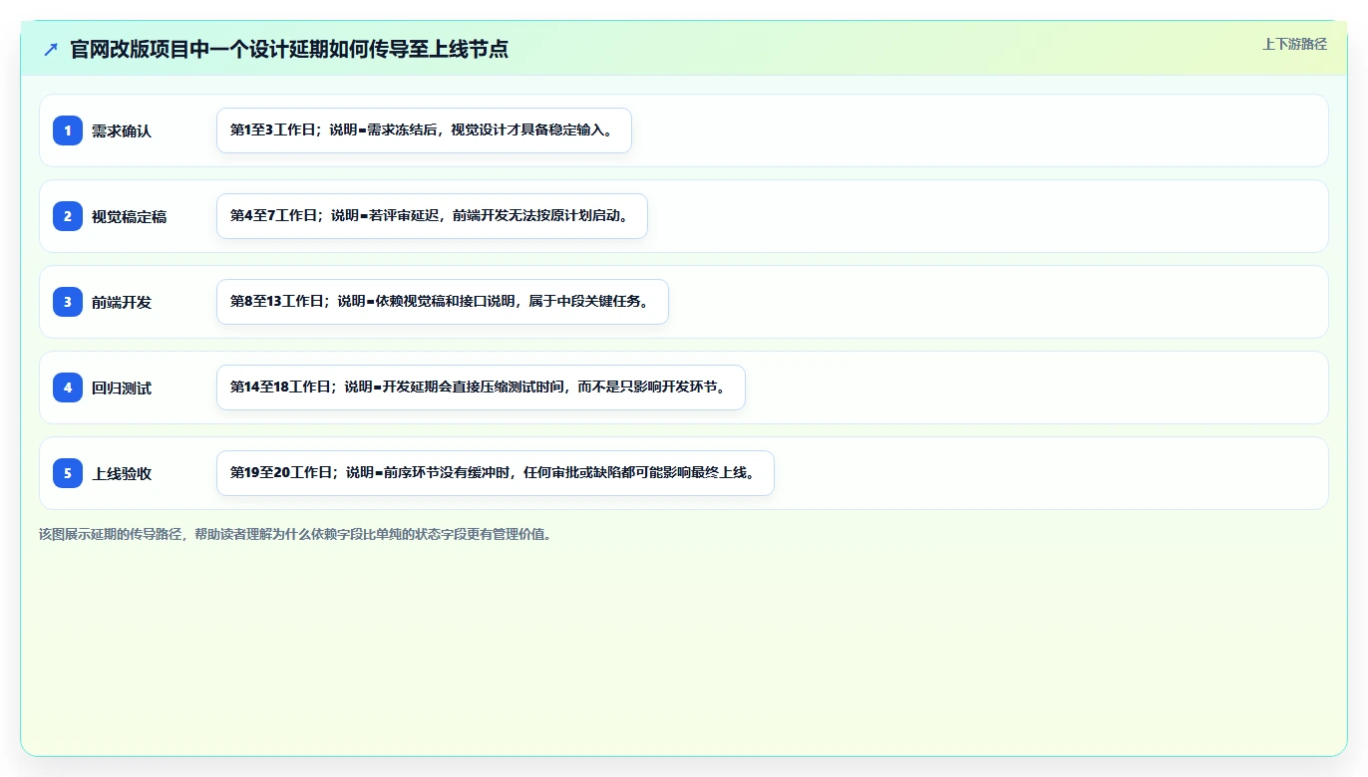Image resolution: width=1368 pixels, height=777 pixels.
Task: Click step number badge 2
Action: click(x=68, y=216)
